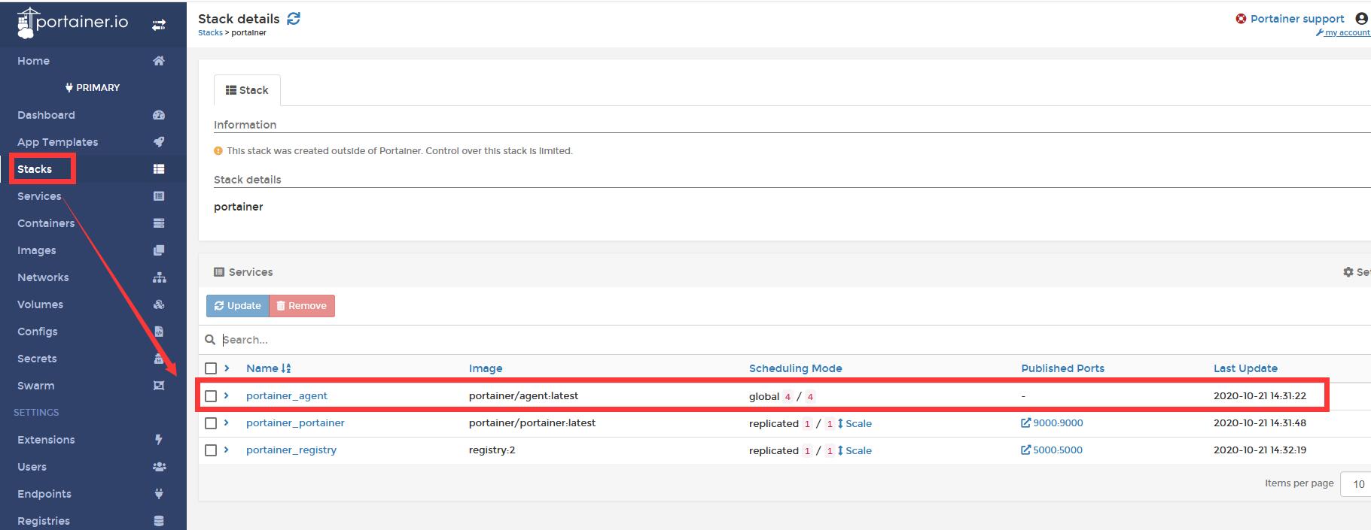Sort by Image column header
This screenshot has height=530, width=1371.
pos(486,368)
